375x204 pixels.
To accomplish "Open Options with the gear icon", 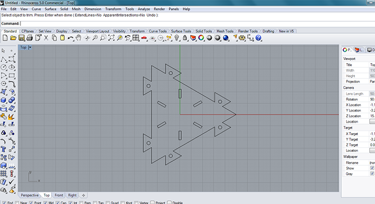I will pos(242,38).
